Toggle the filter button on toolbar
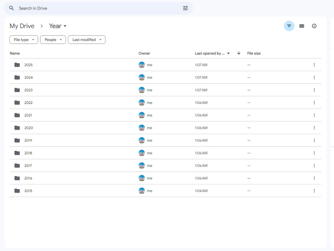The height and width of the screenshot is (251, 334). (289, 26)
